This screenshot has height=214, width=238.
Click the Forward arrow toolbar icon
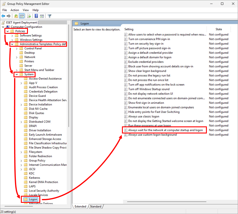point(9,16)
